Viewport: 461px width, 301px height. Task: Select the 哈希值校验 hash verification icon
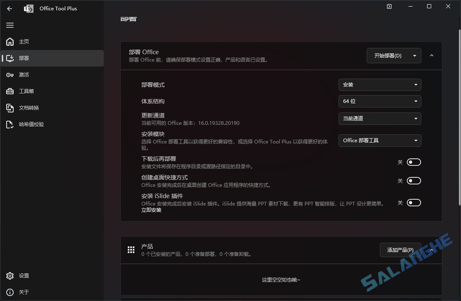[x=9, y=124]
